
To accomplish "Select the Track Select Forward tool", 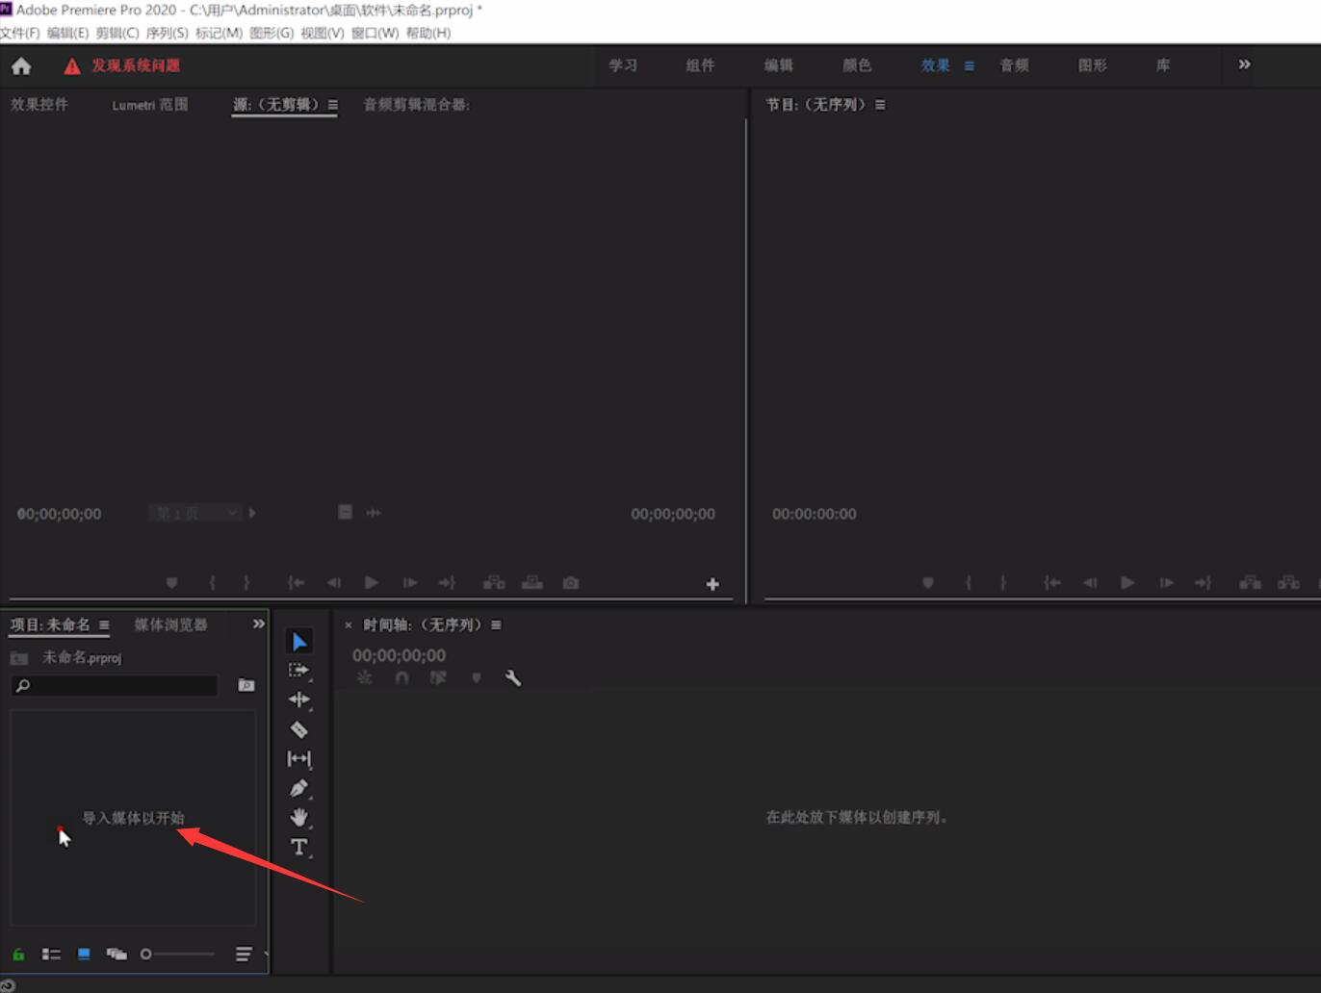I will tap(299, 671).
